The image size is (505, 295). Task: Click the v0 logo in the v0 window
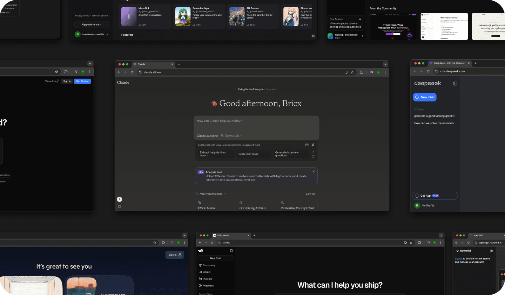[x=200, y=251]
